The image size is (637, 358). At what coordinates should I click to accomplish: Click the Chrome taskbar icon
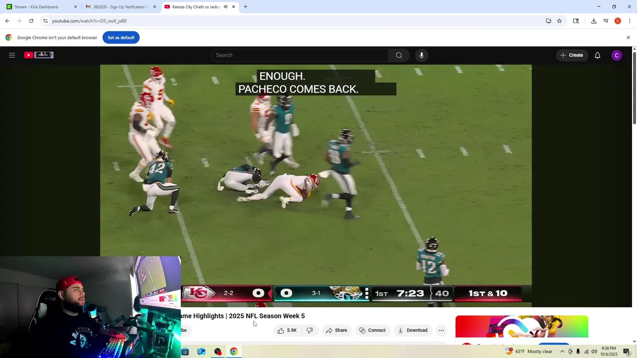pyautogui.click(x=233, y=352)
